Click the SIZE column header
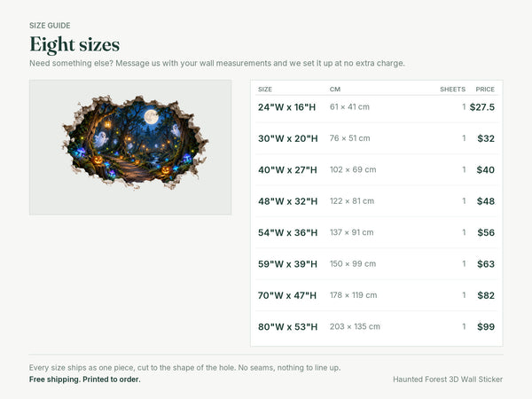 pyautogui.click(x=265, y=90)
